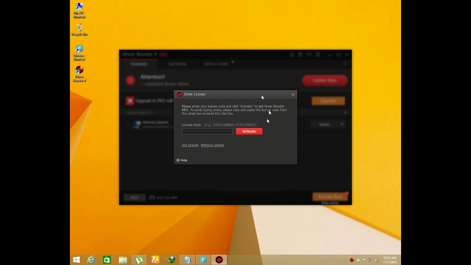Image resolution: width=471 pixels, height=265 pixels.
Task: Click the Activate button in Enter License dialog
Action: pos(249,131)
